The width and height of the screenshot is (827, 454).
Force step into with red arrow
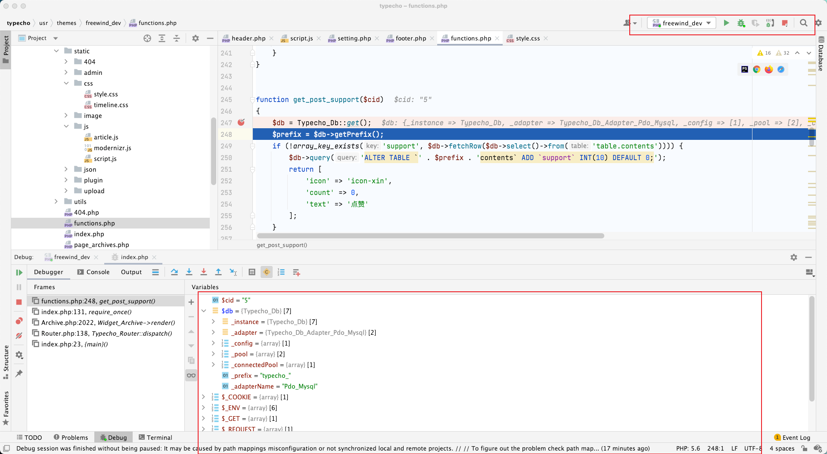coord(204,272)
